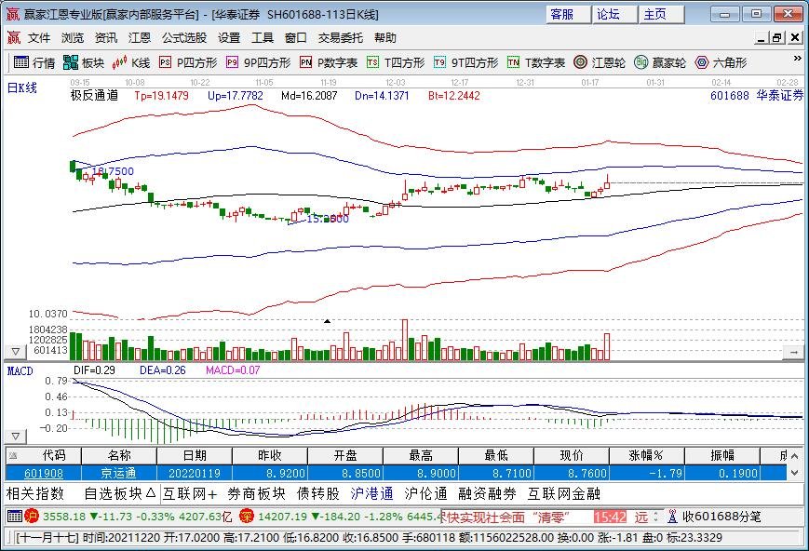The width and height of the screenshot is (809, 551).
Task: Switch to 沪港通 tab
Action: coord(371,493)
